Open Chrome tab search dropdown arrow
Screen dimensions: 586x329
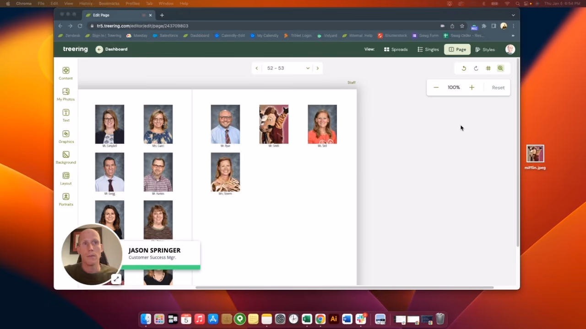513,15
